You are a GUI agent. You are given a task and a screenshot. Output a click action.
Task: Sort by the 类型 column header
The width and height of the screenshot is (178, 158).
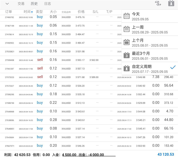click(x=39, y=12)
